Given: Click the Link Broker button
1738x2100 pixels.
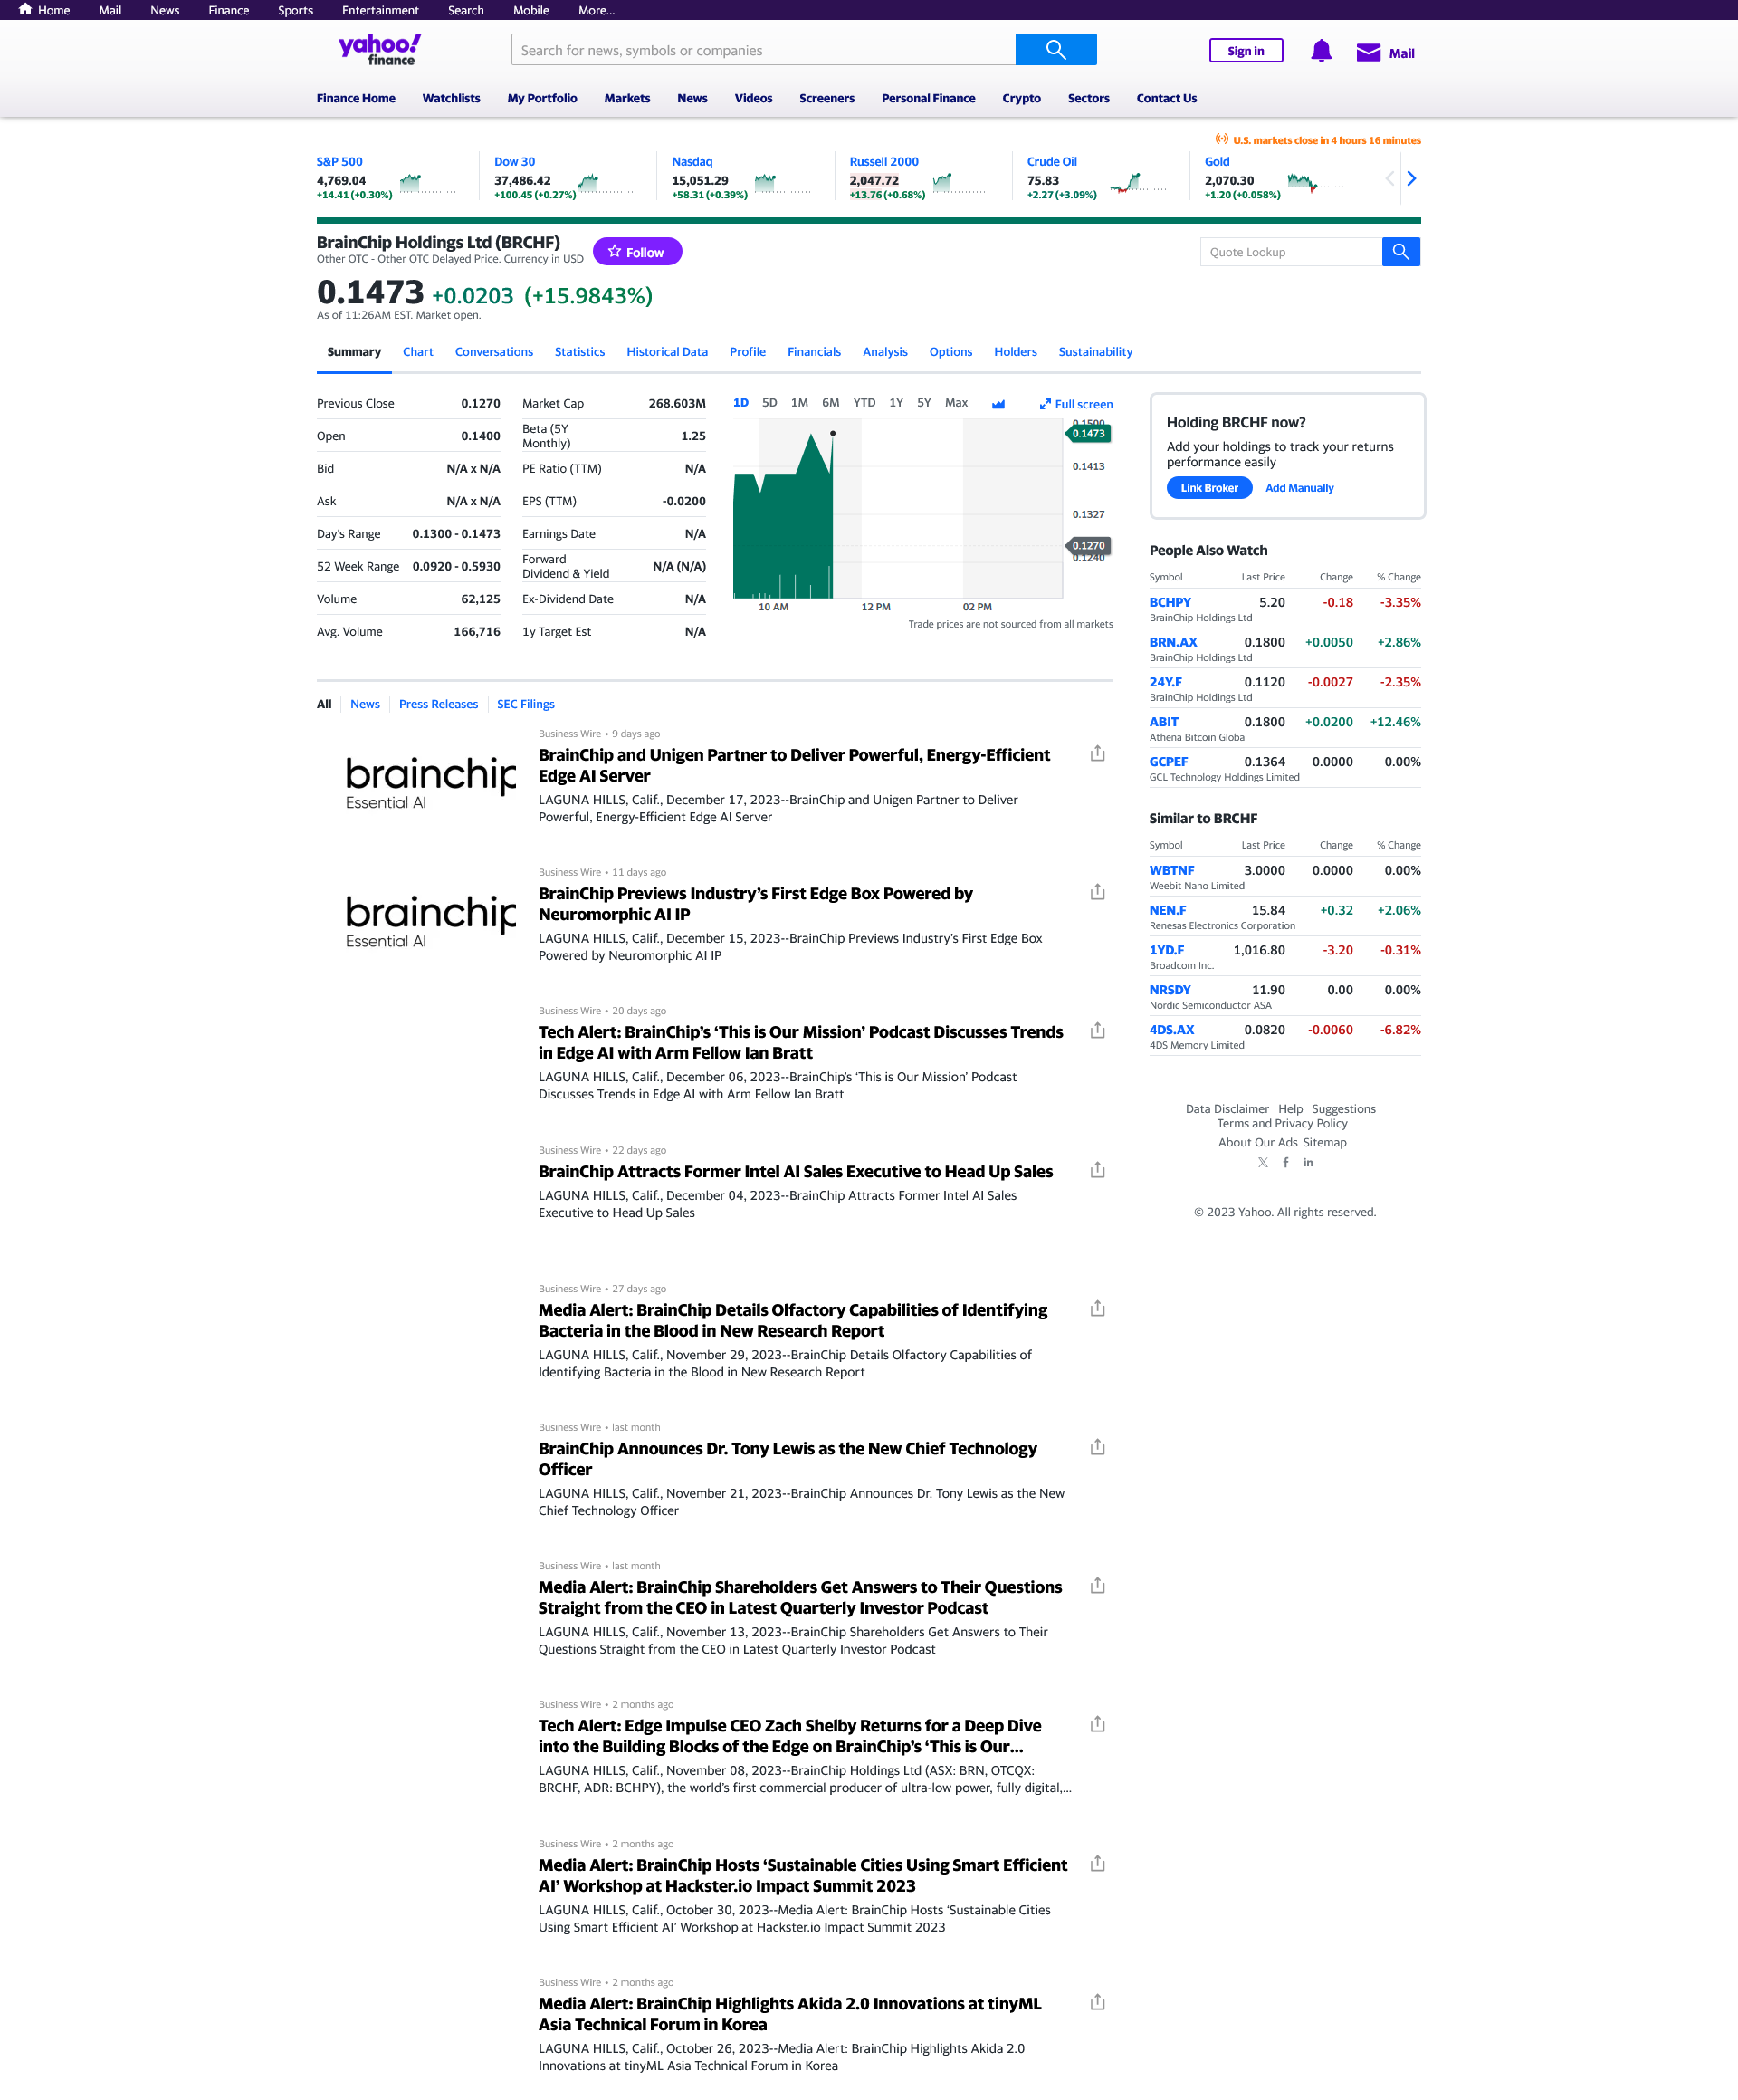Looking at the screenshot, I should [1208, 488].
